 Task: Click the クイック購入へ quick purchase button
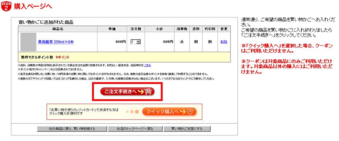point(169,112)
